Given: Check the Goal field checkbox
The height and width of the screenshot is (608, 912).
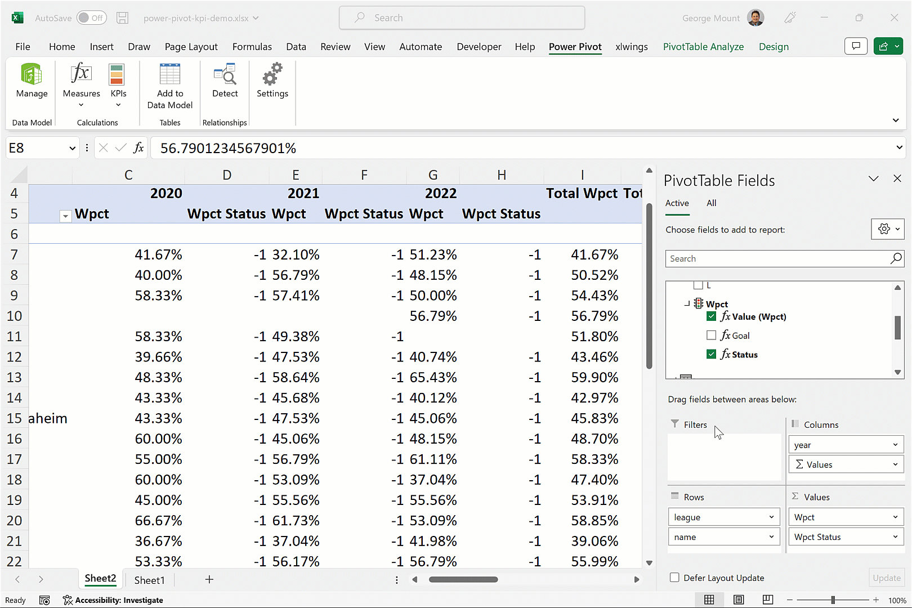Looking at the screenshot, I should (712, 336).
